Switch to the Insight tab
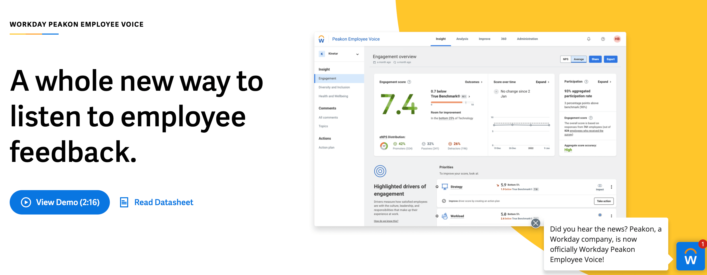707x275 pixels. click(440, 39)
